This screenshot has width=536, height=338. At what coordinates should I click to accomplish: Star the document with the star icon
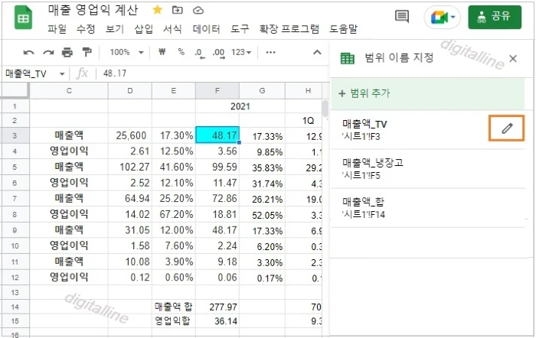pyautogui.click(x=157, y=10)
